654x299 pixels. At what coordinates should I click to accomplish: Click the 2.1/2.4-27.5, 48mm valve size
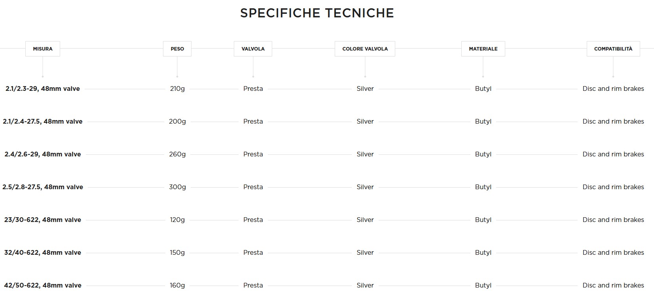click(x=43, y=122)
